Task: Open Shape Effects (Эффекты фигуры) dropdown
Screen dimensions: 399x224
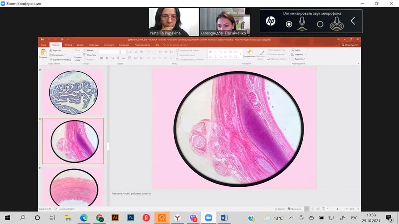Action: (x=277, y=59)
